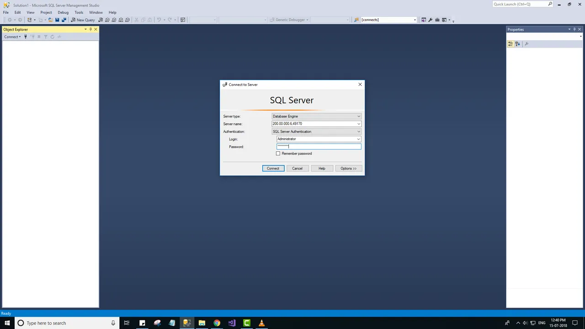
Task: Click the ENG language indicator
Action: 542,323
